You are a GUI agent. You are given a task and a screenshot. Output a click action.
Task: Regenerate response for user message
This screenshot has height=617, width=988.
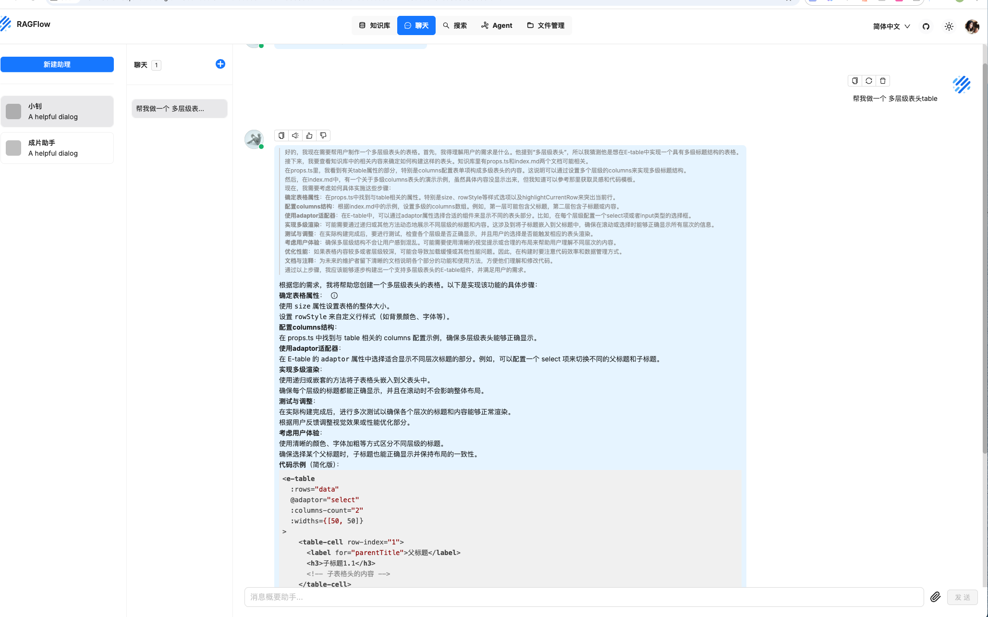[x=869, y=81]
